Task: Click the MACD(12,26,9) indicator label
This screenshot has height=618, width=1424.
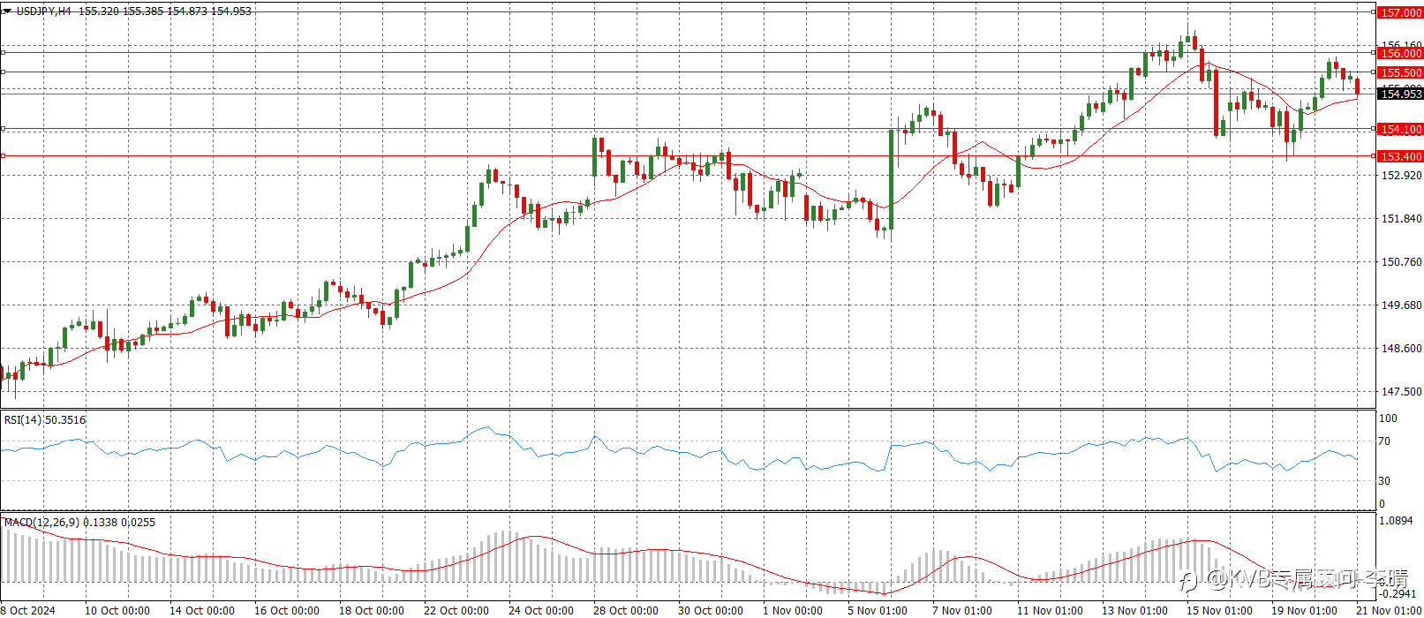Action: (x=79, y=523)
